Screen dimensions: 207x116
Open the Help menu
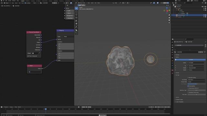click(18, 1)
